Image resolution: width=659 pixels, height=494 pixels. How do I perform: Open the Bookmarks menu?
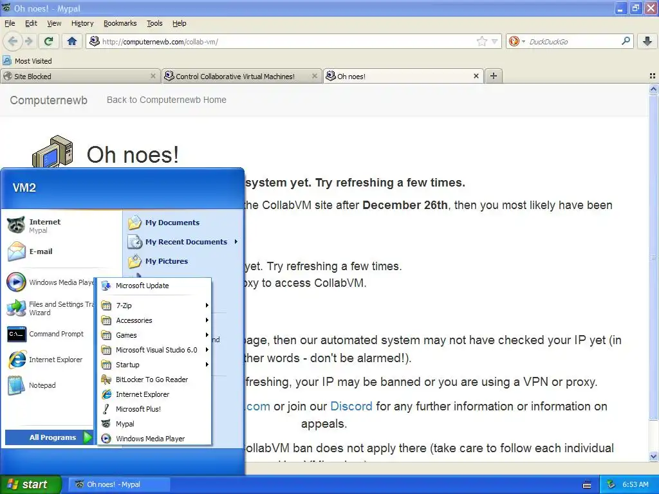(x=120, y=23)
